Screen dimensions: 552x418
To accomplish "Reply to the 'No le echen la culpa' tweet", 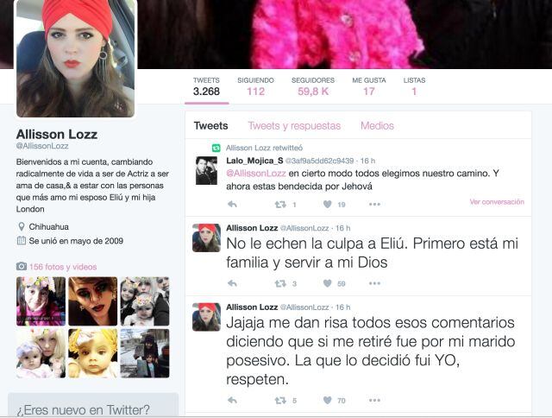I will click(232, 283).
